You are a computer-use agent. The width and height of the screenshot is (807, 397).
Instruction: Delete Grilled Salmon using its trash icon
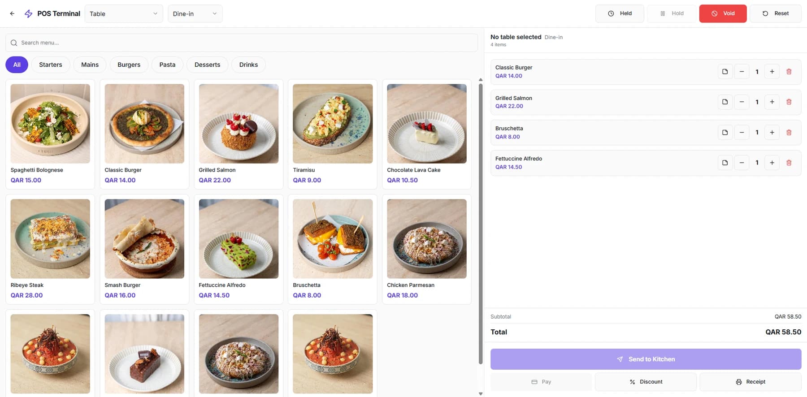point(789,102)
